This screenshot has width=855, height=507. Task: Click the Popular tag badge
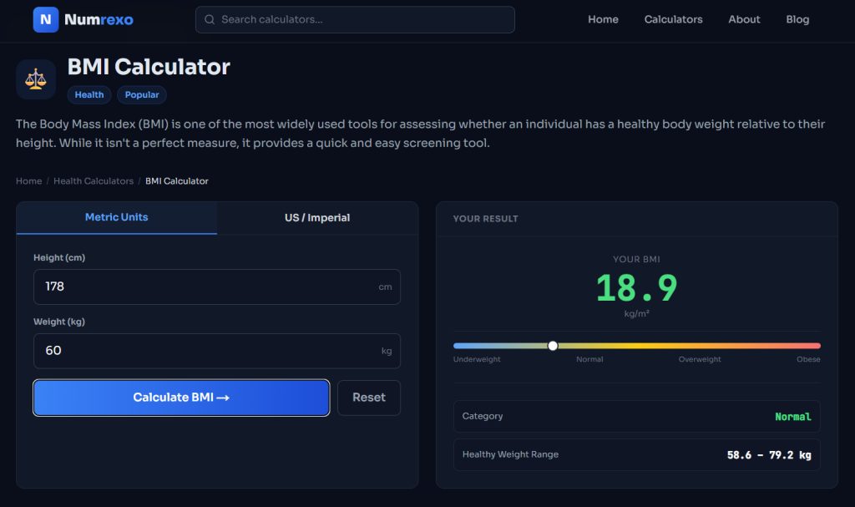[x=142, y=95]
